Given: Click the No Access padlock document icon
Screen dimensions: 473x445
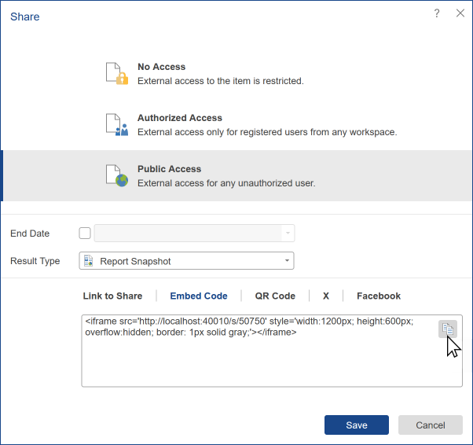Looking at the screenshot, I should point(116,73).
